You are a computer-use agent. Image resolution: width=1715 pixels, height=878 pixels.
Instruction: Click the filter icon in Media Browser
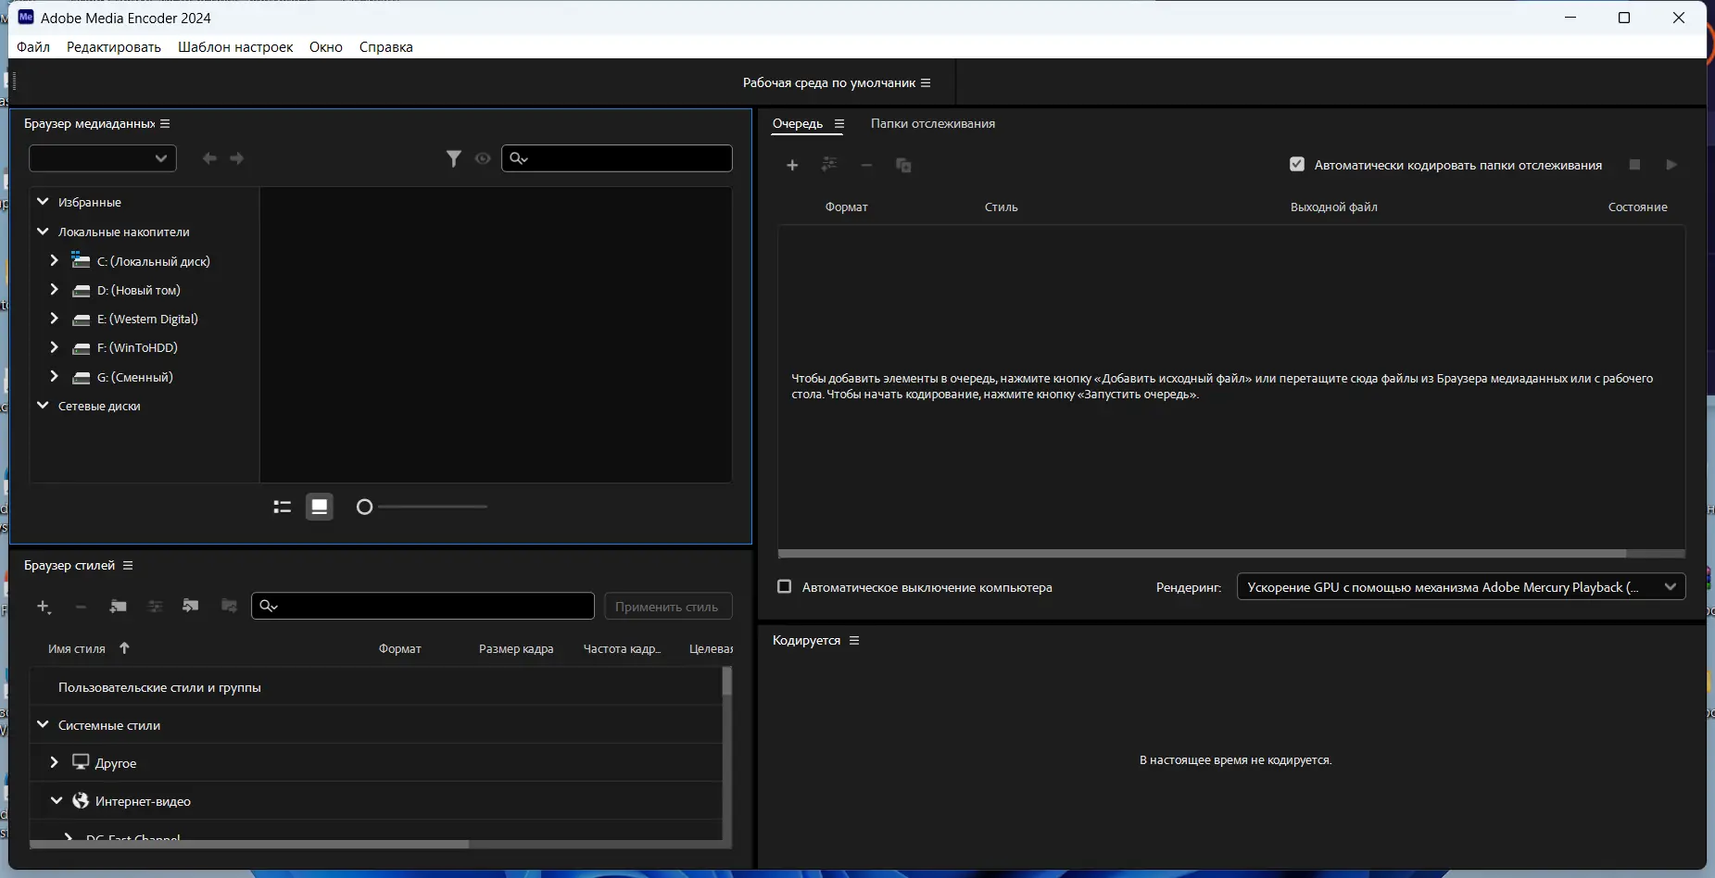(453, 158)
